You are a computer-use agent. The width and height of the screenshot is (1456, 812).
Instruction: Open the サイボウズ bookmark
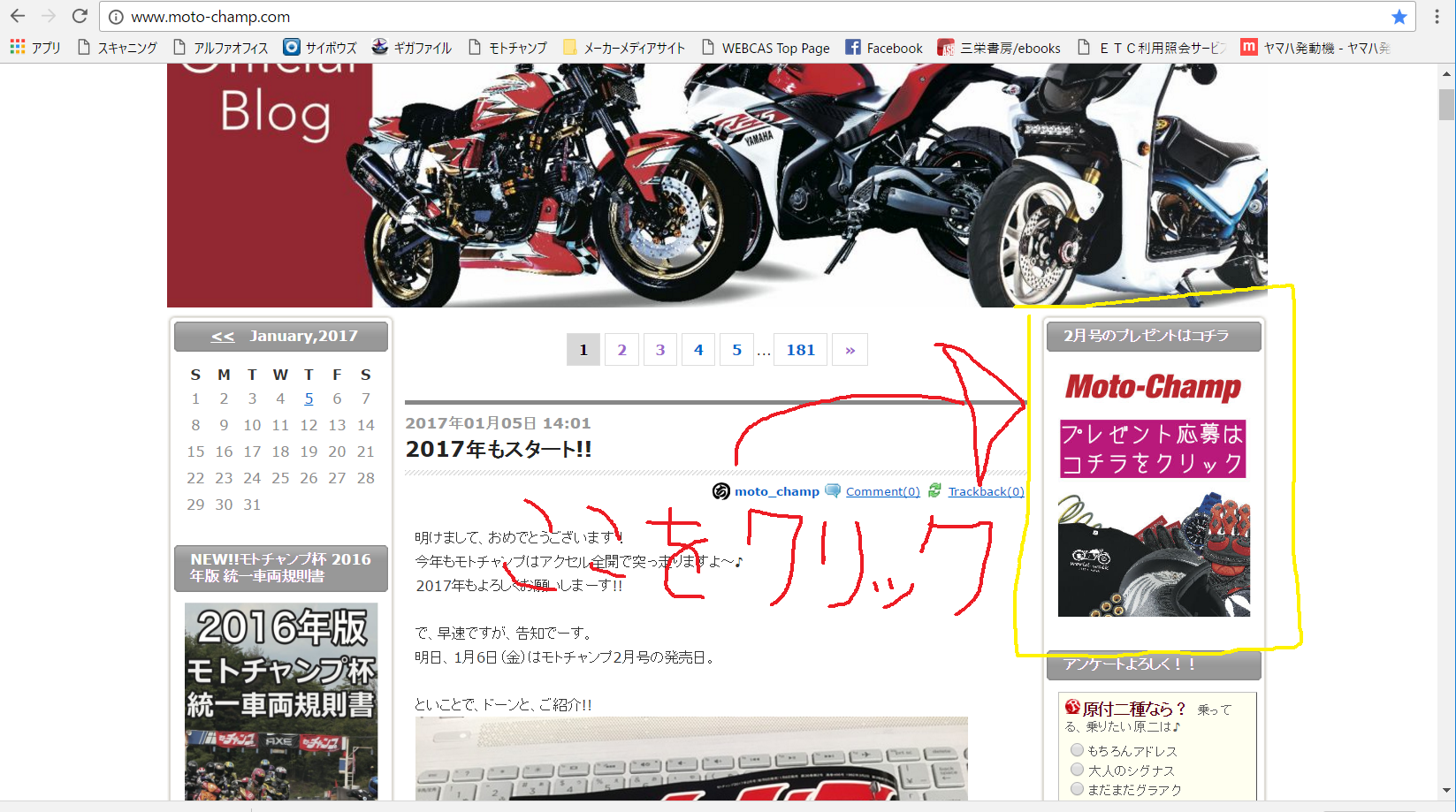320,48
